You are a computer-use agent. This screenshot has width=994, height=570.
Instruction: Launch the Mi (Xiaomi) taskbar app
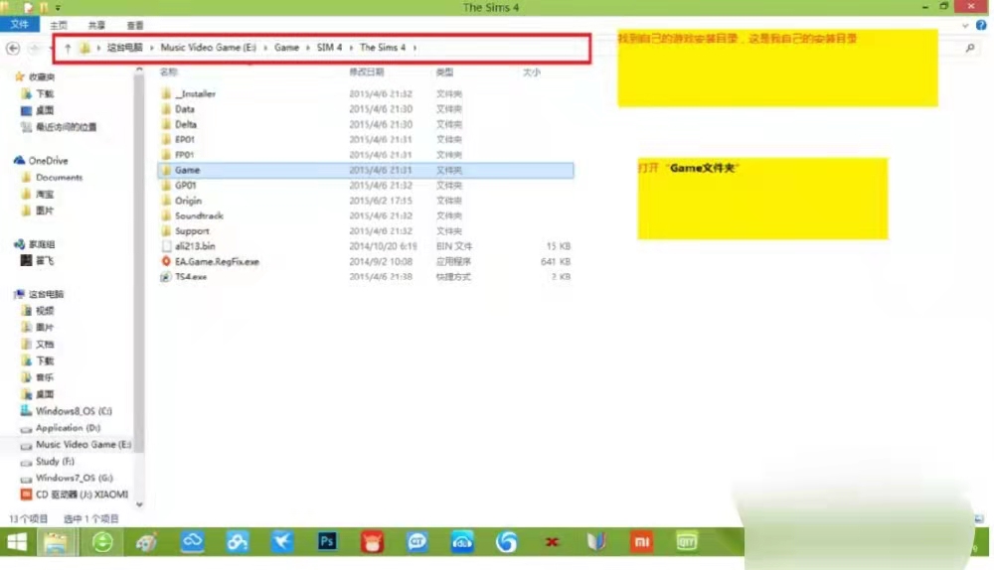(641, 541)
